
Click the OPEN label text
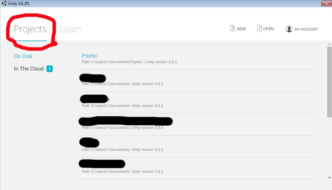coord(268,29)
